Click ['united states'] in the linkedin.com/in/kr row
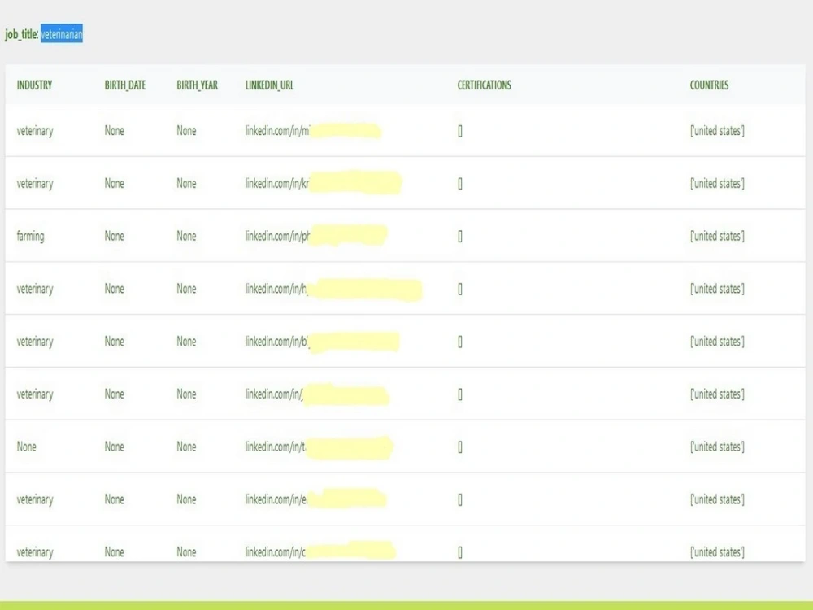 [x=717, y=184]
